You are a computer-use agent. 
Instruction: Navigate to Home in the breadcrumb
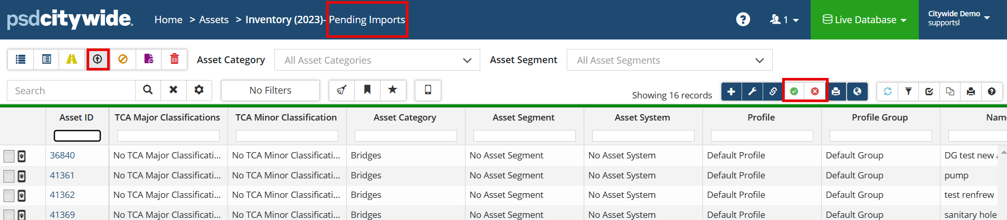click(x=168, y=20)
